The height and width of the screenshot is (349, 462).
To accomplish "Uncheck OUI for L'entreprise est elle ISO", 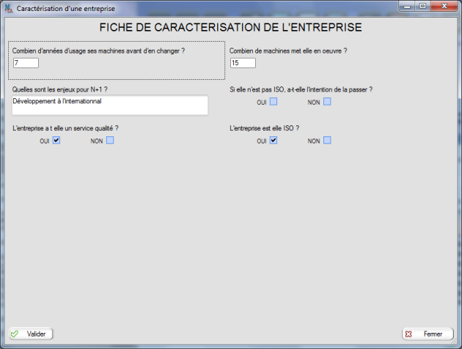I will (x=273, y=140).
